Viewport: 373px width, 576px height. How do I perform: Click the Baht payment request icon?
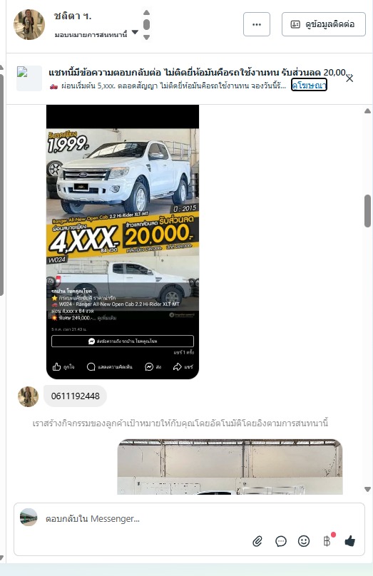(327, 541)
